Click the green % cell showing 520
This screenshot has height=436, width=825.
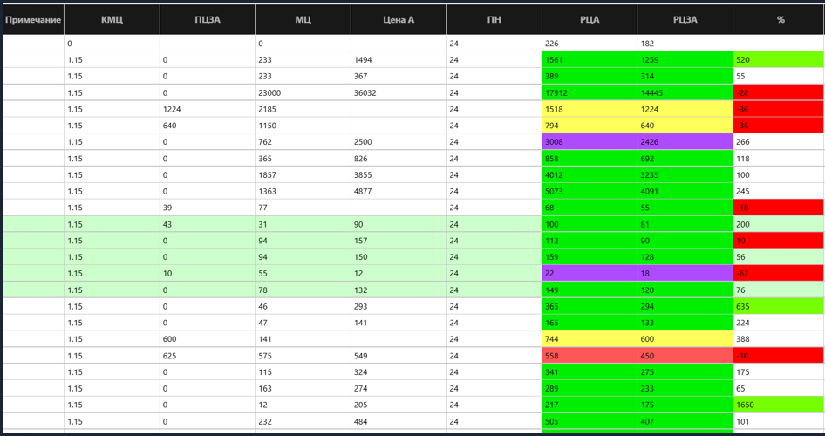[x=779, y=60]
